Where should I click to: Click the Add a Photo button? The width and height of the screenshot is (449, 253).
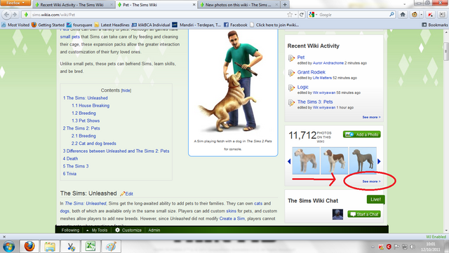tap(362, 135)
